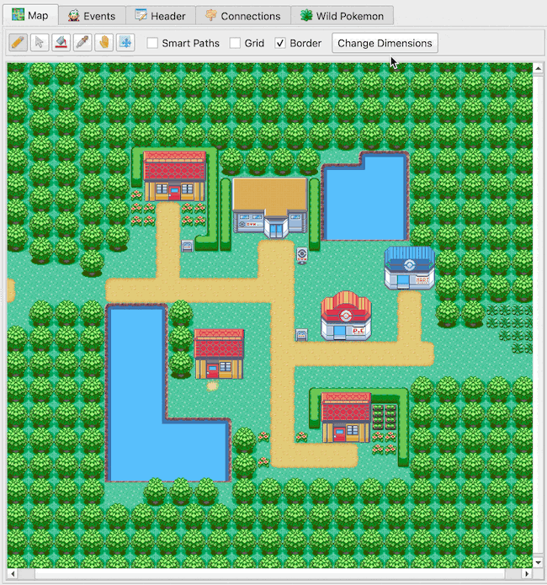Click the Gym building on the map
This screenshot has width=547, height=585.
270,207
